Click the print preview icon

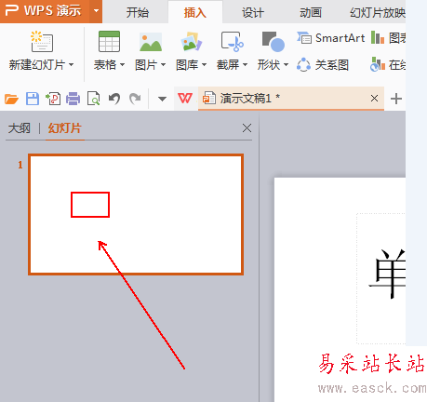pyautogui.click(x=94, y=99)
